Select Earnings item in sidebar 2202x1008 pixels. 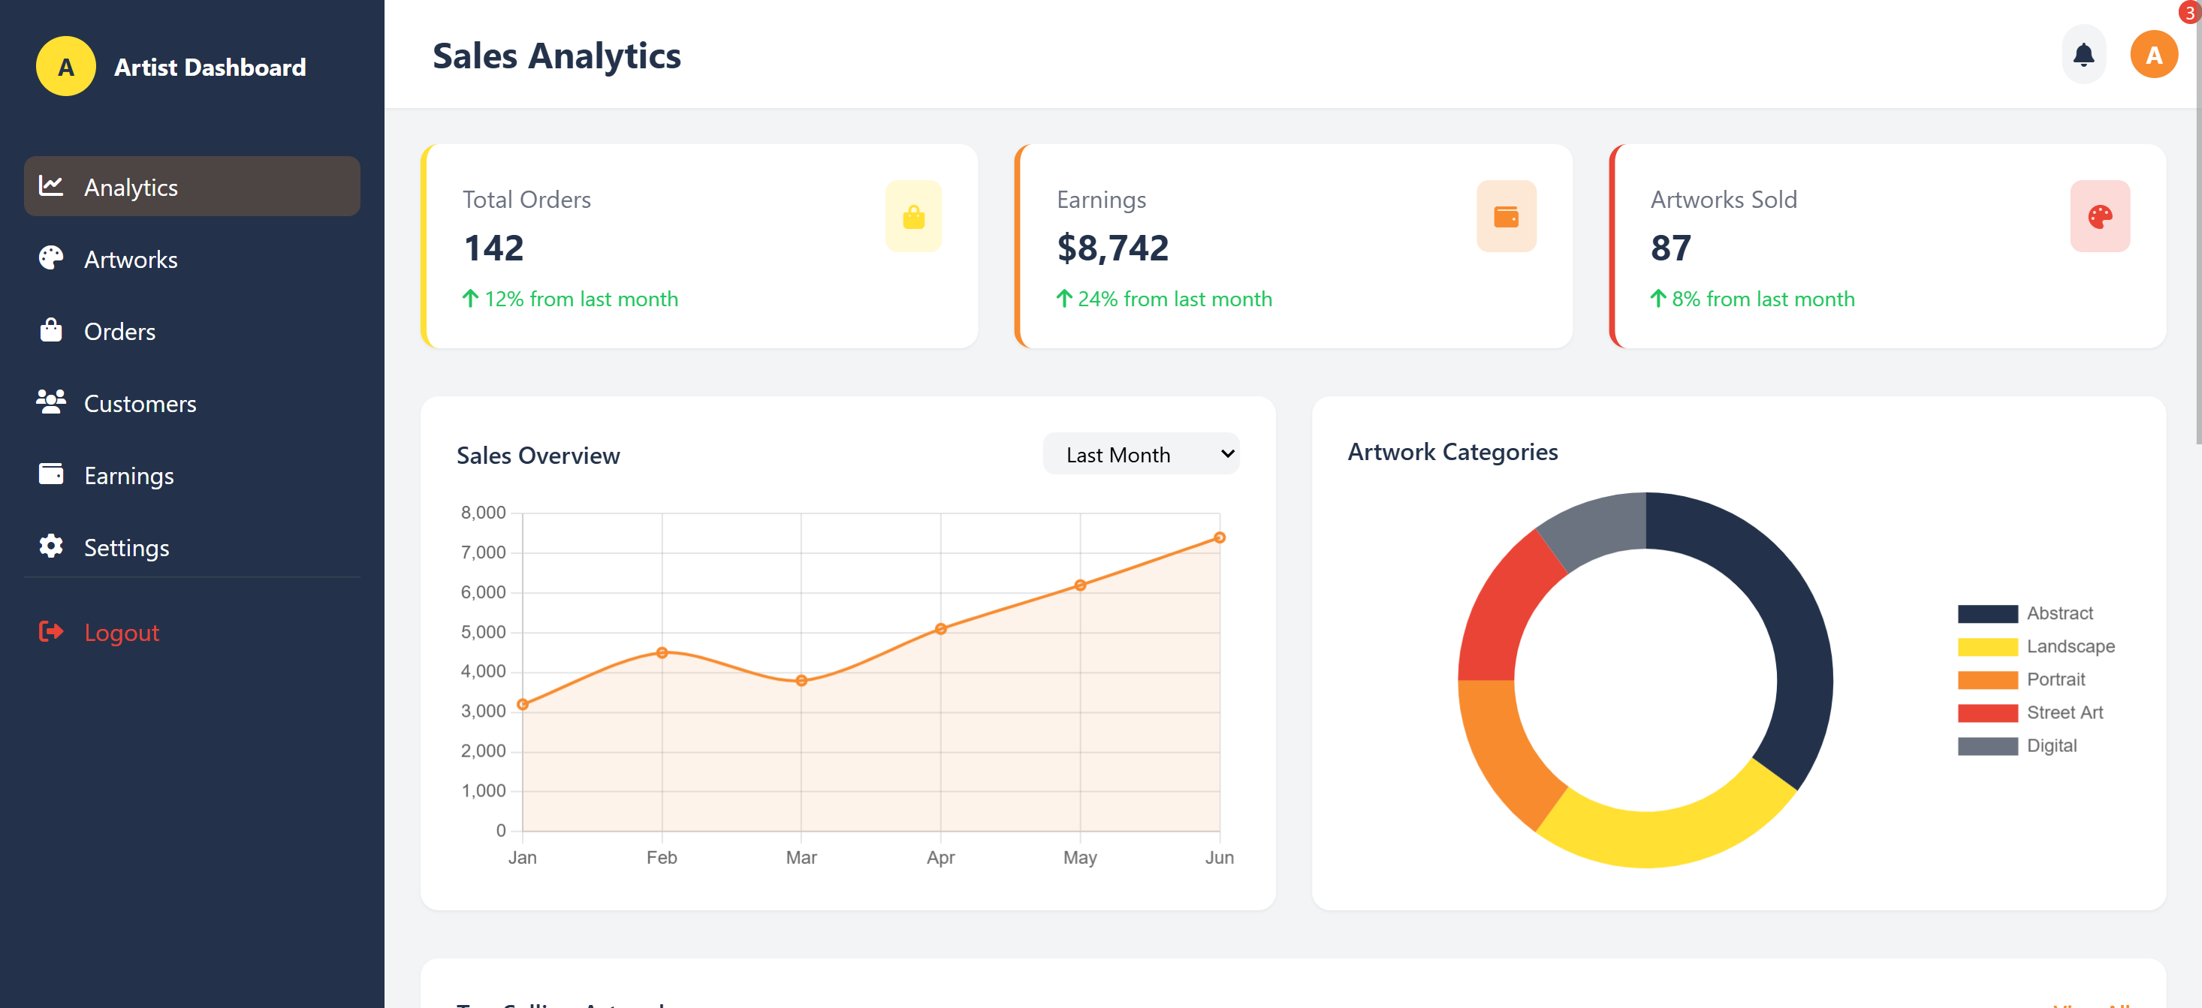[128, 476]
